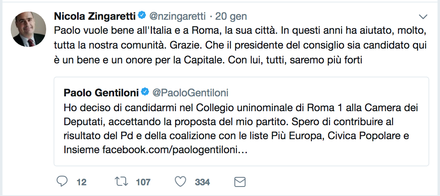
Task: Click the retweet arrows icon
Action: click(x=120, y=182)
